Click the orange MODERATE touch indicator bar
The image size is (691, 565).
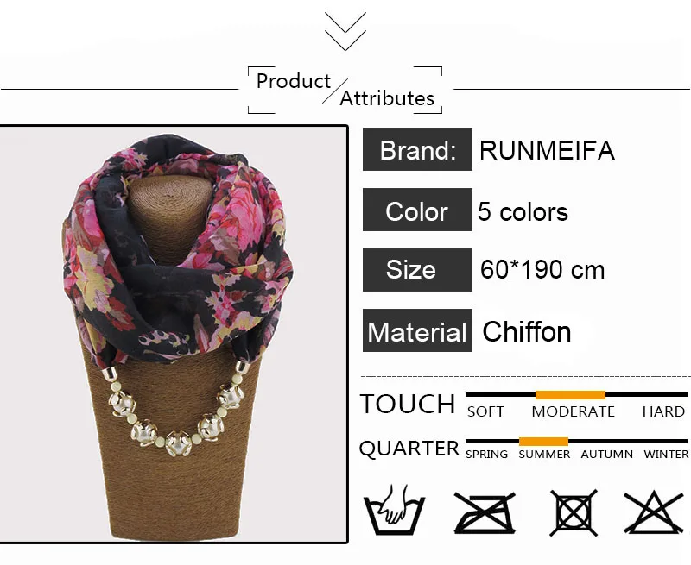point(570,395)
